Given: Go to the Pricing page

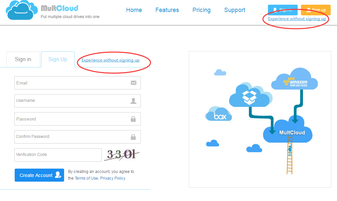Looking at the screenshot, I should tap(202, 10).
